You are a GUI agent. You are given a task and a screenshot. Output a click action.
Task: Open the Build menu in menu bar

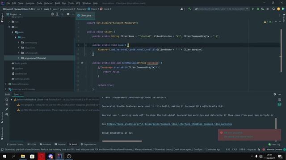tap(57, 3)
